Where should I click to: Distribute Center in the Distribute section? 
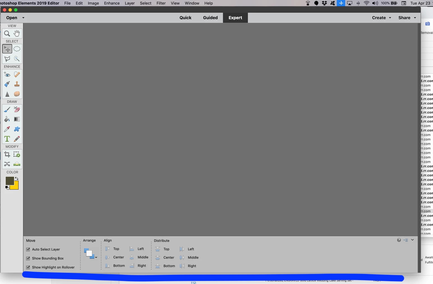tap(165, 258)
